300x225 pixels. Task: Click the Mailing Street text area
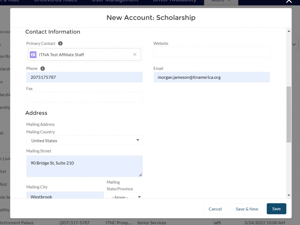[x=84, y=166]
